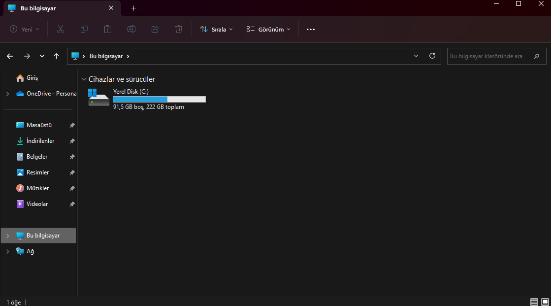Open the Yeni dropdown menu

click(25, 29)
